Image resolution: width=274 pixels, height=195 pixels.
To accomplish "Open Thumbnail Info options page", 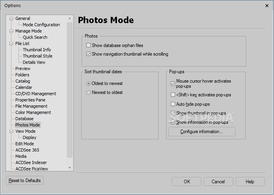I will (37, 50).
